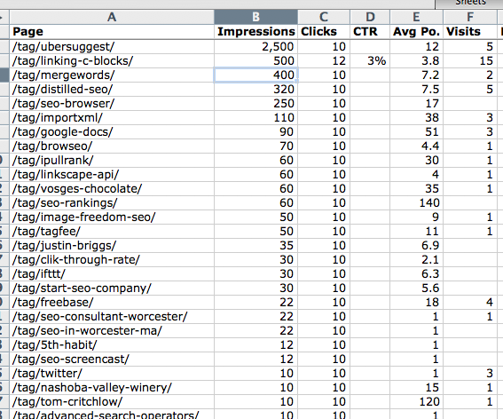This screenshot has height=419, width=503.
Task: Select the /tag/tagfee/ cell
Action: click(112, 231)
